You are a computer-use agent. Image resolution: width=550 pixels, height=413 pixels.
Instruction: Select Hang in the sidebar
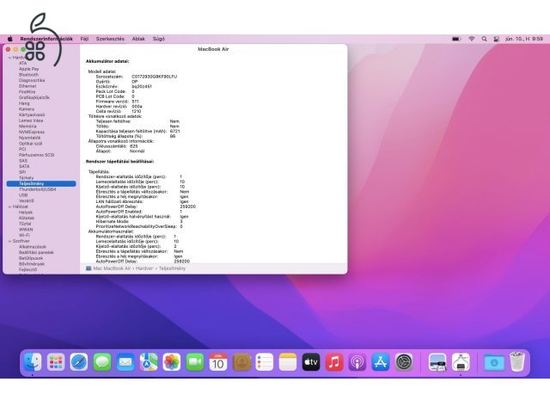click(x=24, y=103)
